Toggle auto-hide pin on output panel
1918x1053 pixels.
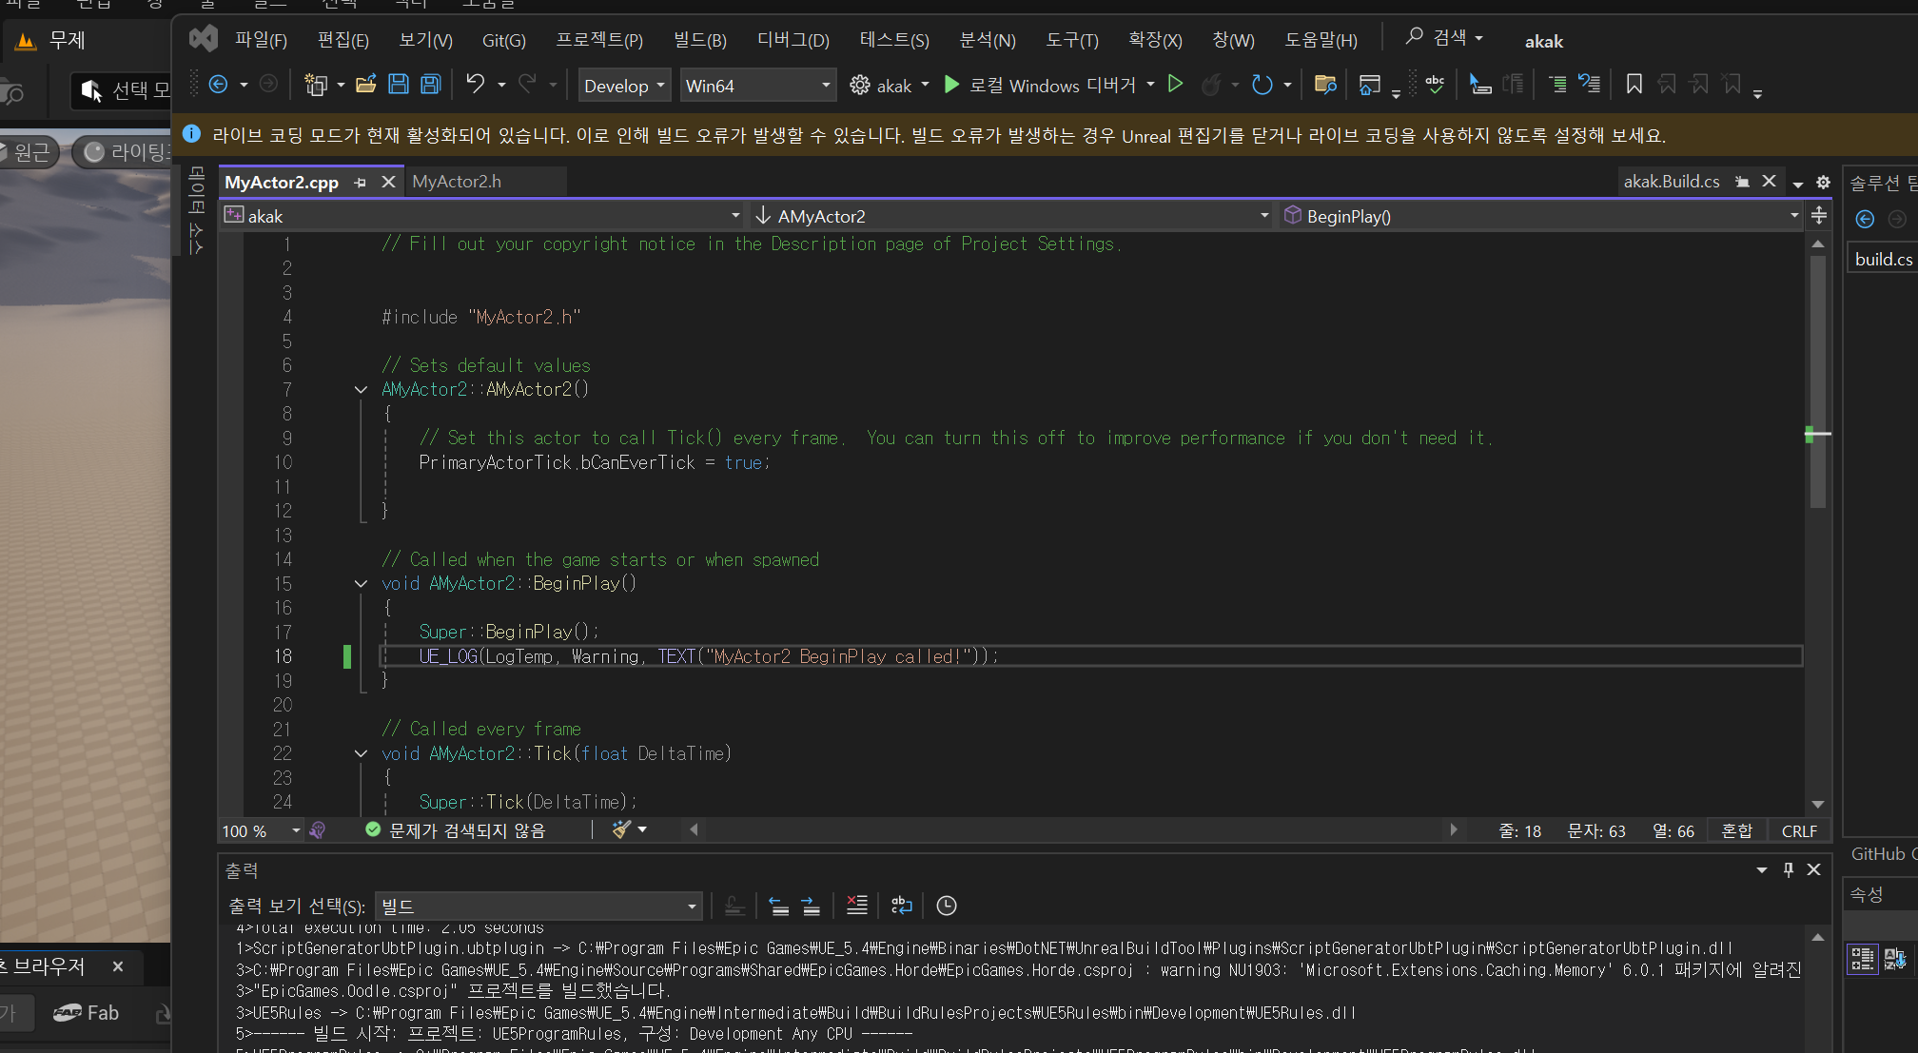pyautogui.click(x=1788, y=869)
